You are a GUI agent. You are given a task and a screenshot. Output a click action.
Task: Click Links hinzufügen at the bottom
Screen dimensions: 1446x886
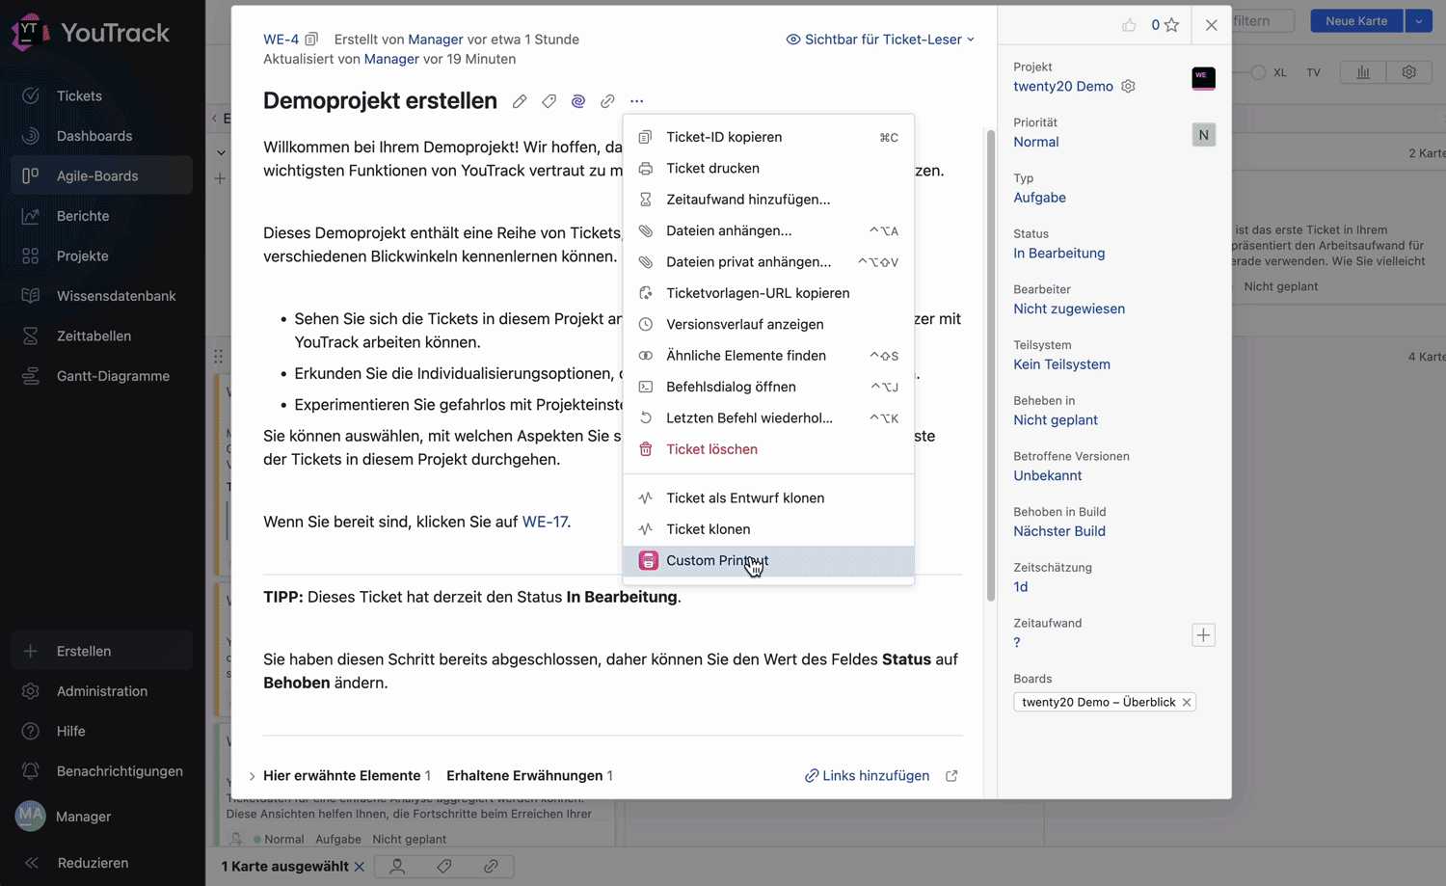click(867, 775)
